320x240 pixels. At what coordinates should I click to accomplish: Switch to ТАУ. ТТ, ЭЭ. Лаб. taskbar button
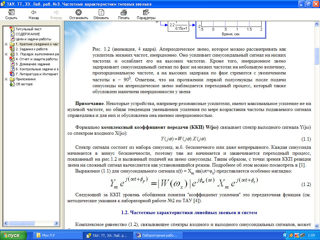(x=108, y=235)
